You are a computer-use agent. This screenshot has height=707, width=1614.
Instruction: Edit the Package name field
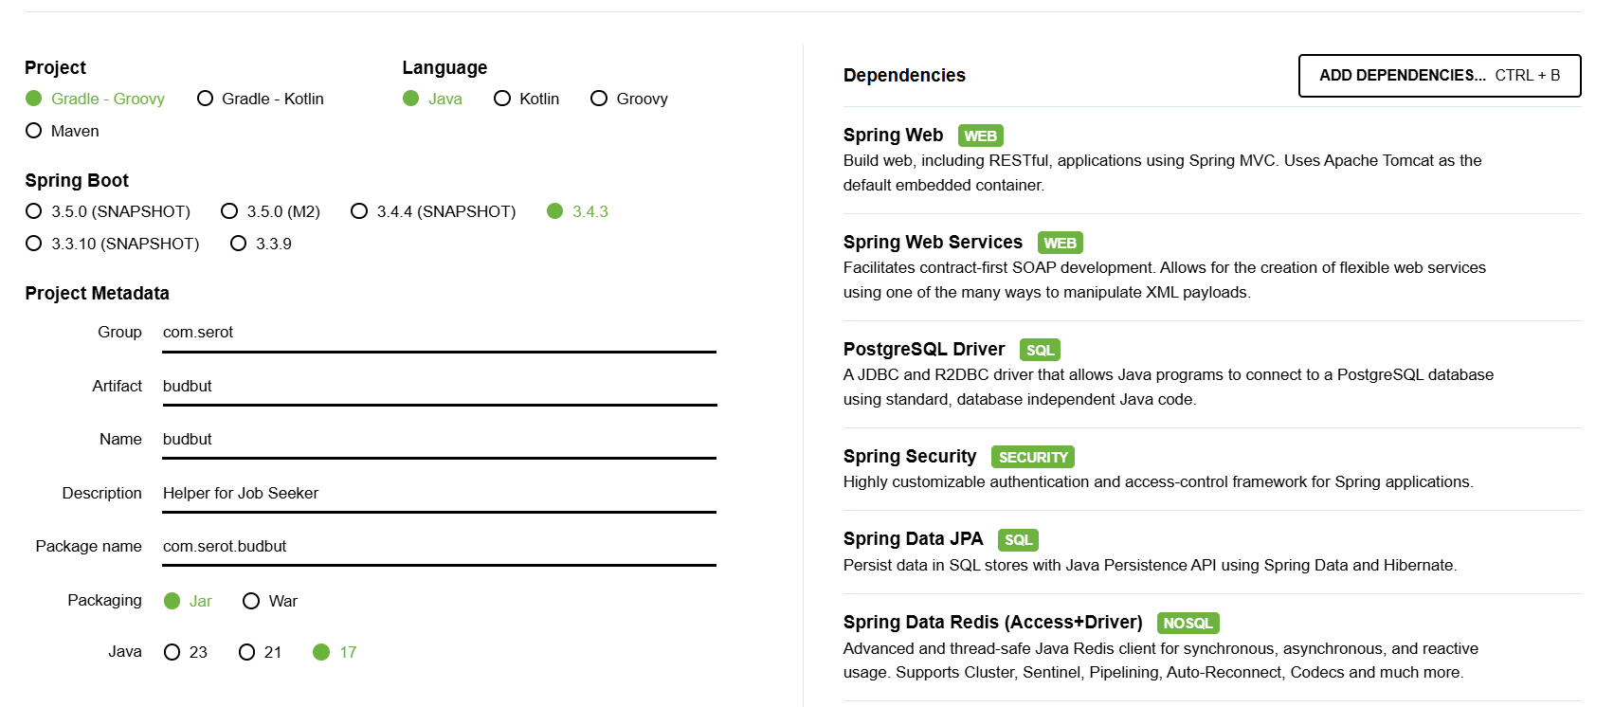click(x=439, y=547)
